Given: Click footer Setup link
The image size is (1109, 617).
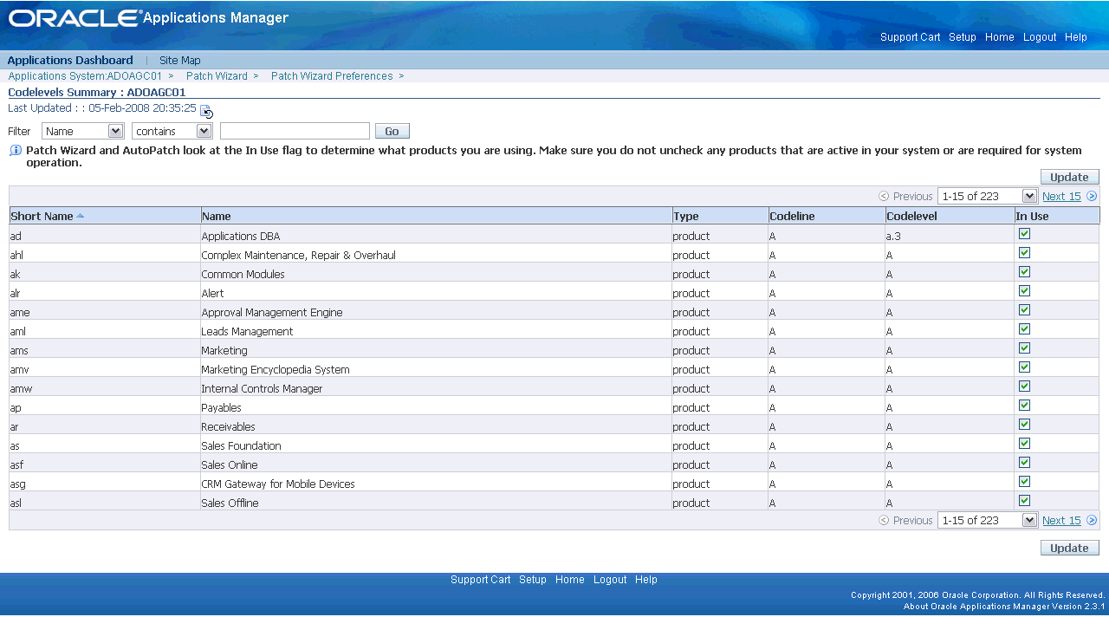Looking at the screenshot, I should pyautogui.click(x=533, y=580).
